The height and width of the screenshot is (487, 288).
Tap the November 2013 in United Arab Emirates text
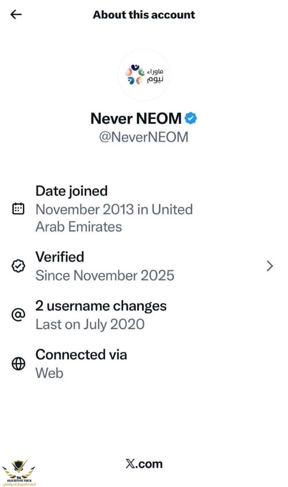coord(114,218)
